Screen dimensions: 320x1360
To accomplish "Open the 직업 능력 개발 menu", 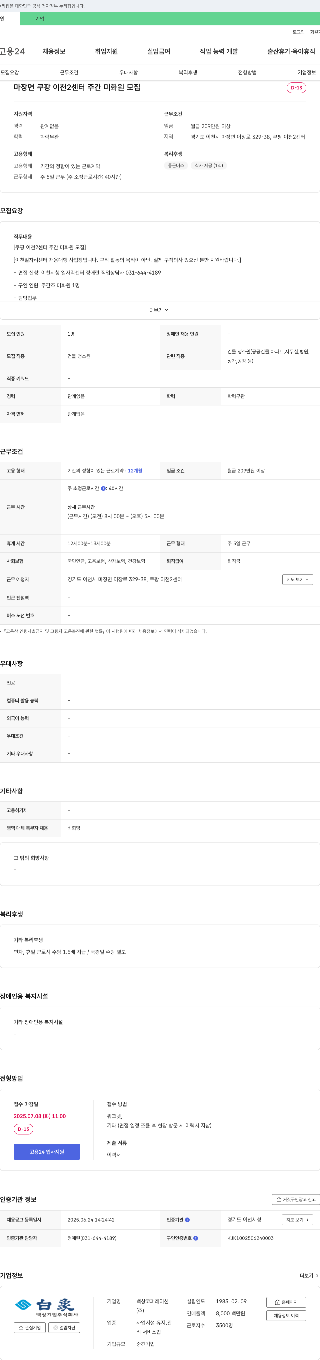I will tap(219, 51).
